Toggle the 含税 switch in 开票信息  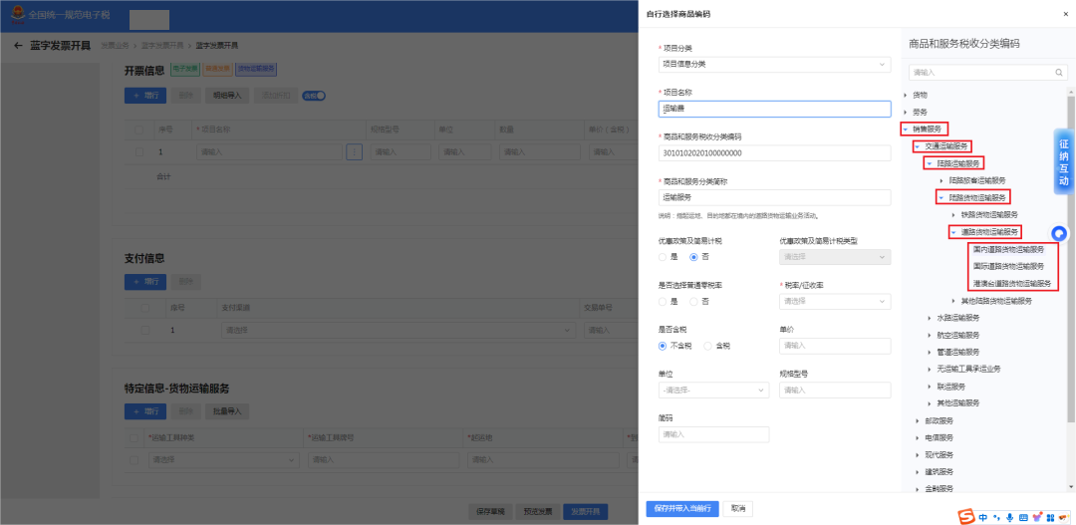[x=314, y=96]
